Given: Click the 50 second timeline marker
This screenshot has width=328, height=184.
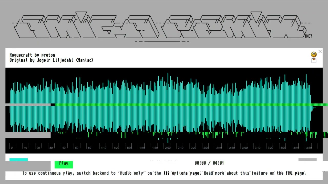Looking at the screenshot, I should (x=77, y=148).
